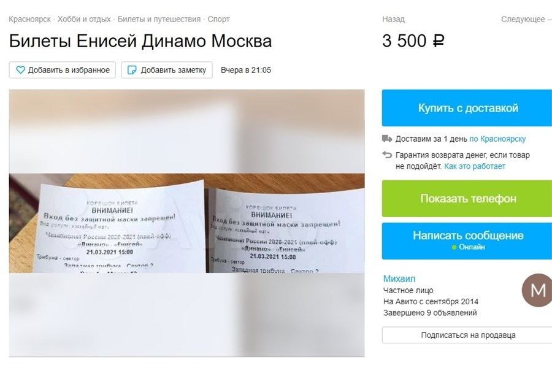Image resolution: width=552 pixels, height=368 pixels.
Task: Open seller name Михаил link
Action: [x=399, y=279]
